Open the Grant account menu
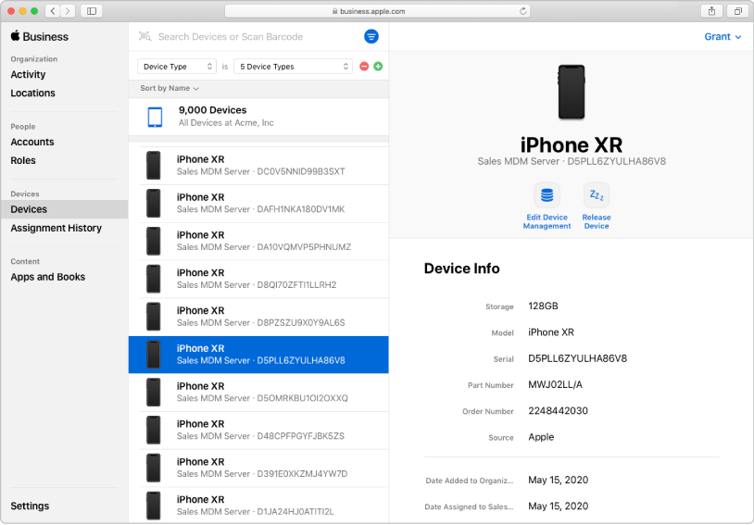This screenshot has height=525, width=754. (x=723, y=36)
